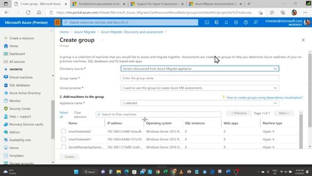312x176 pixels.
Task: Switch to Azure Migrate documentation tab
Action: pos(215,4)
